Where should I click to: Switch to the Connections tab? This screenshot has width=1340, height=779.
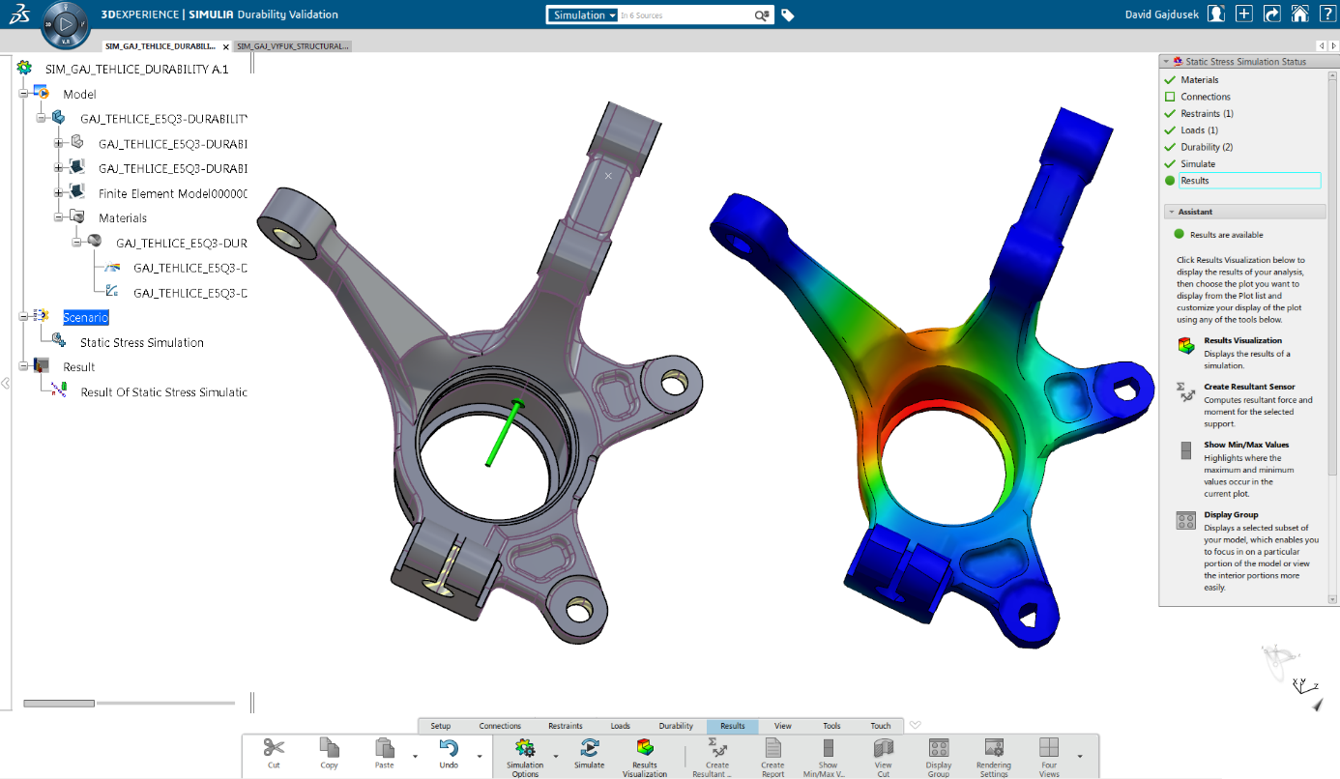(x=500, y=726)
